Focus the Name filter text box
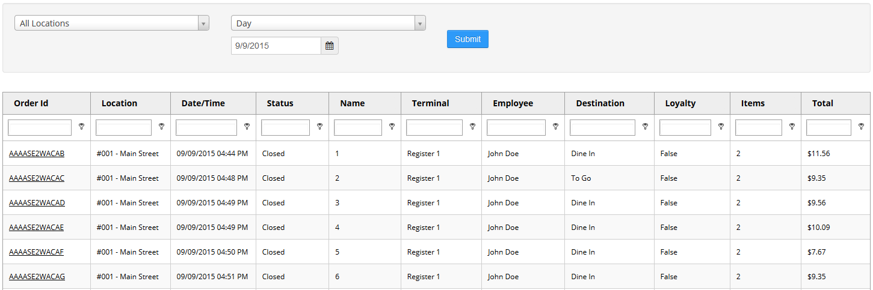 click(x=358, y=127)
